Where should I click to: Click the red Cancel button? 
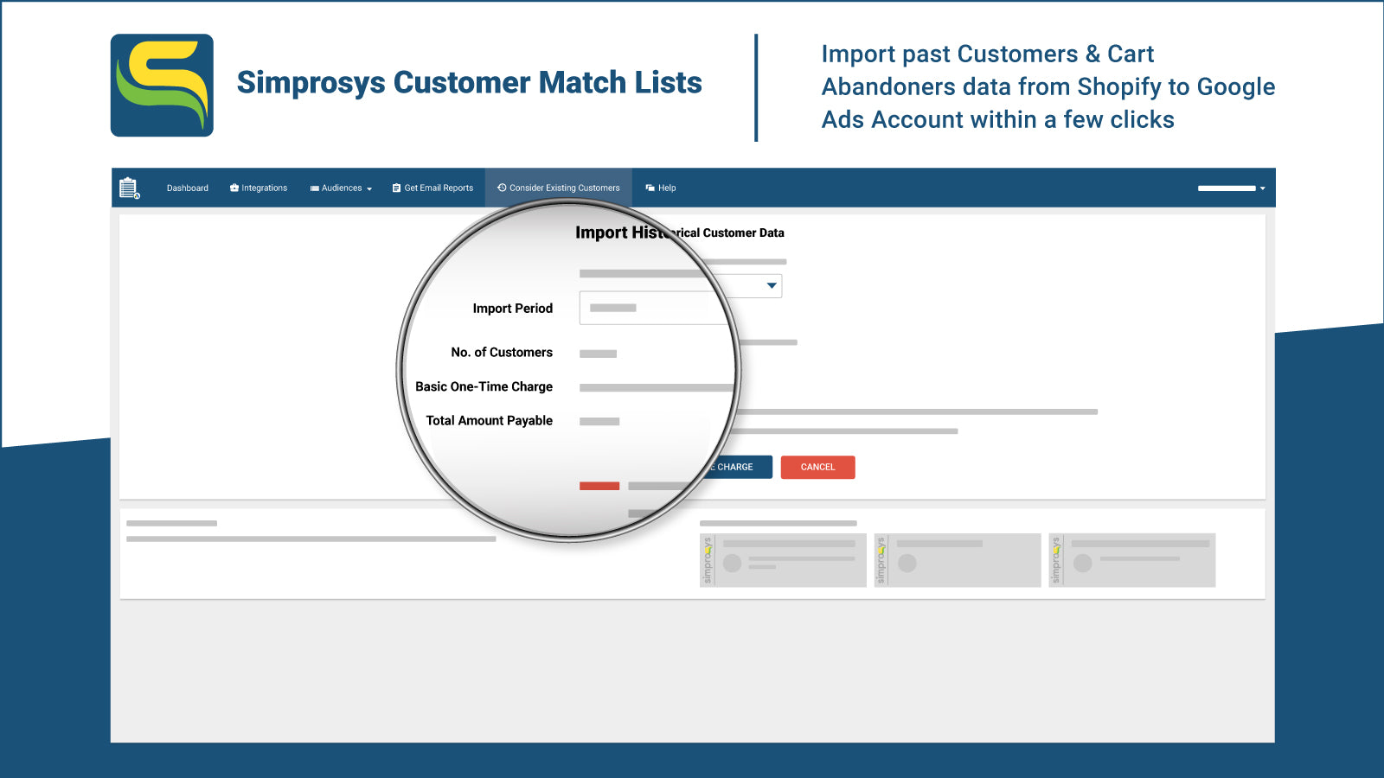point(817,467)
